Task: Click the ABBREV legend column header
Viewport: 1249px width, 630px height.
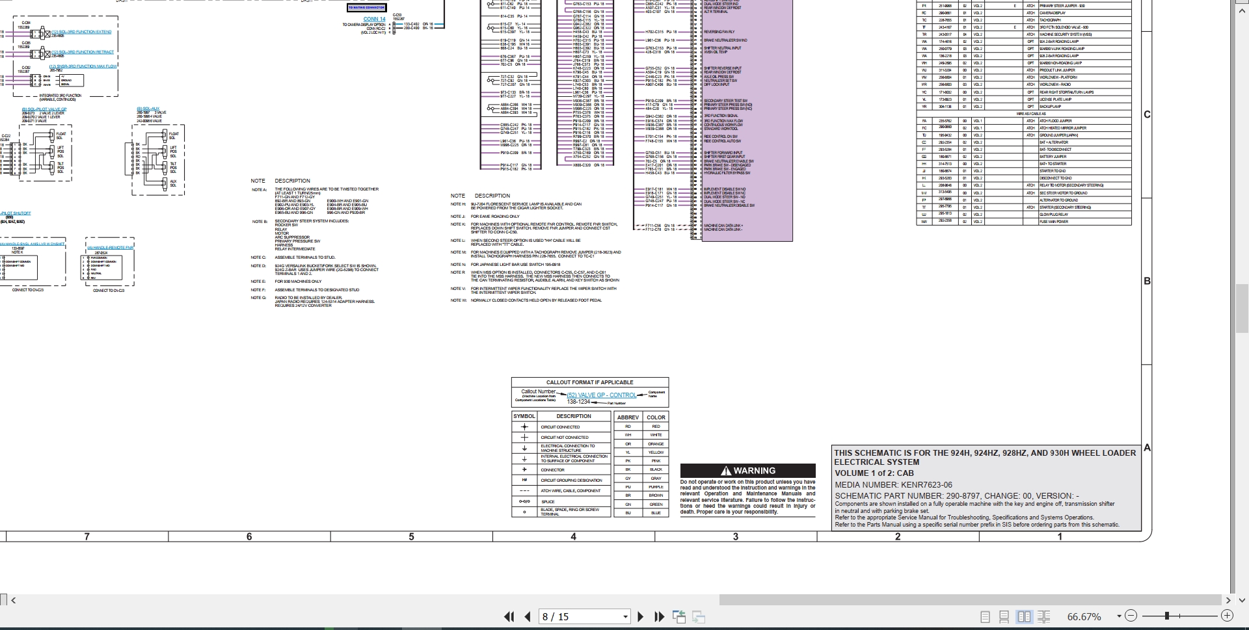Action: click(628, 417)
